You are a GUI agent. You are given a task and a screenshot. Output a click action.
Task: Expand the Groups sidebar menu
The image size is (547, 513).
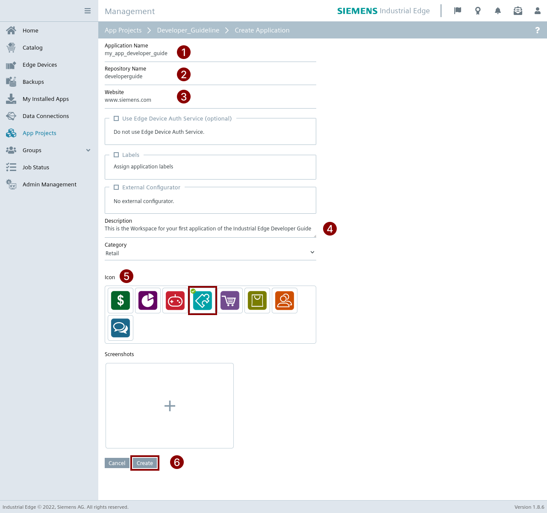[x=88, y=150]
